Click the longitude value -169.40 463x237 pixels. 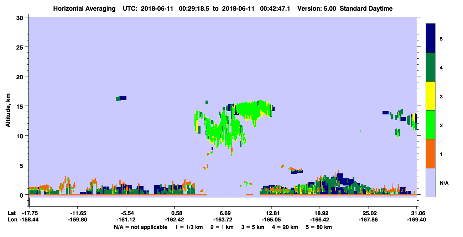pos(417,220)
